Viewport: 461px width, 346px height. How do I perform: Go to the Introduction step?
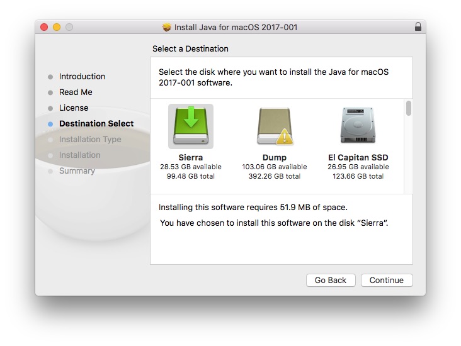(82, 76)
